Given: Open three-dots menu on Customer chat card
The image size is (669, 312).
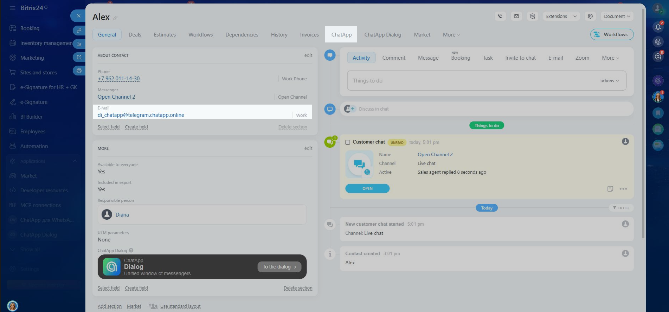Looking at the screenshot, I should [623, 189].
